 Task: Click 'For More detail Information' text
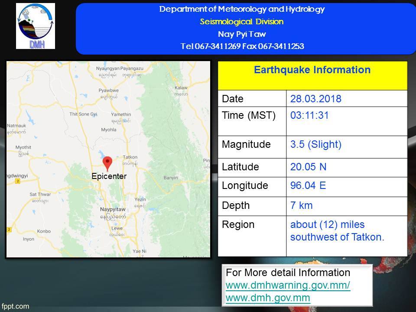(x=288, y=273)
